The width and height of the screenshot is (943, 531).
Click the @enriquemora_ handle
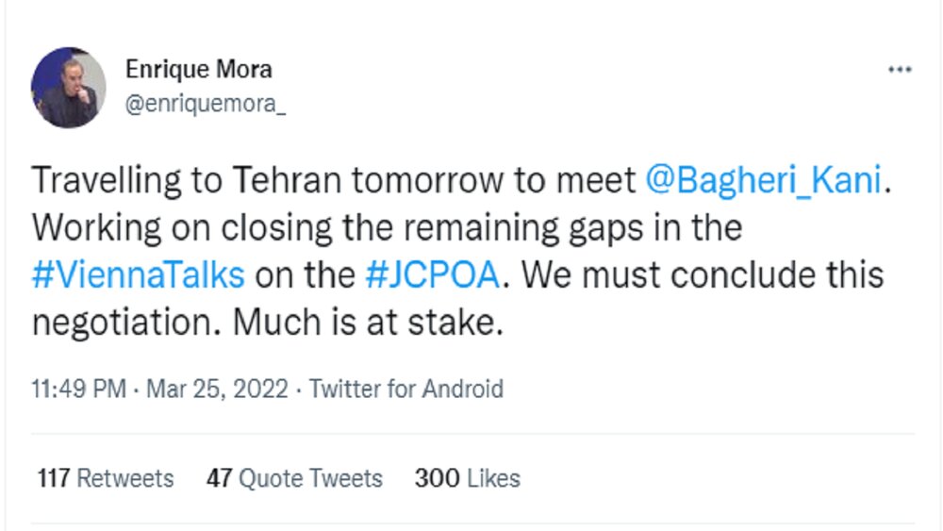coord(205,104)
